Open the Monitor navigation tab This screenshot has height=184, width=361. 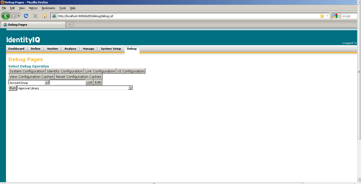52,49
